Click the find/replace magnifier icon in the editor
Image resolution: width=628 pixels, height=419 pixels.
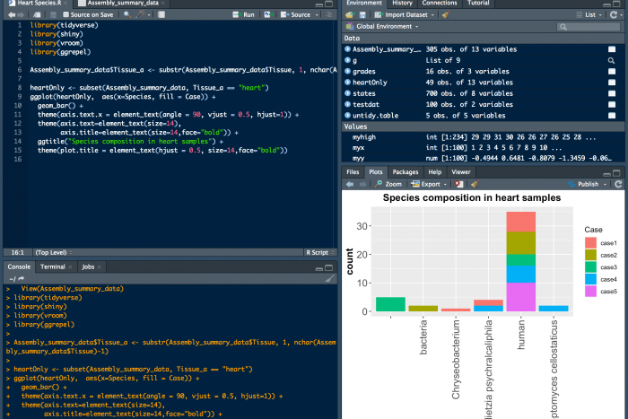click(125, 14)
